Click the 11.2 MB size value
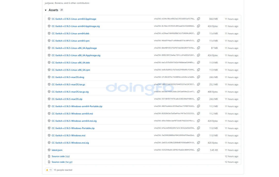This screenshot has width=279, height=177. 213,113
